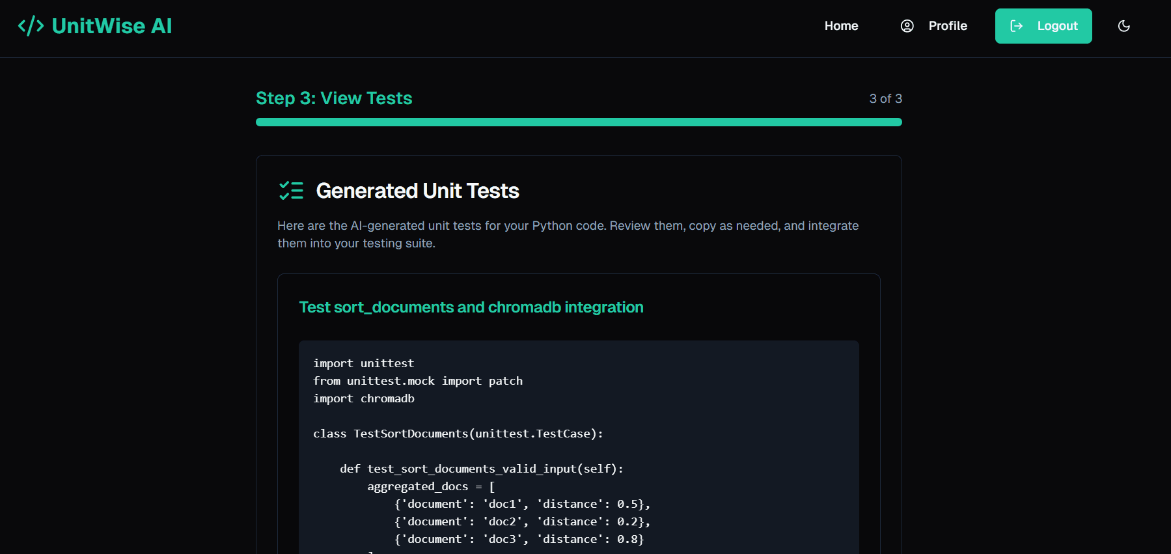Viewport: 1171px width, 554px height.
Task: Open the Profile page
Action: (933, 26)
